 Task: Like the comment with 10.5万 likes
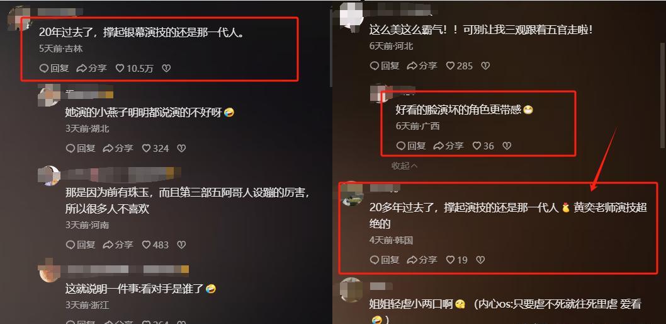(x=134, y=68)
